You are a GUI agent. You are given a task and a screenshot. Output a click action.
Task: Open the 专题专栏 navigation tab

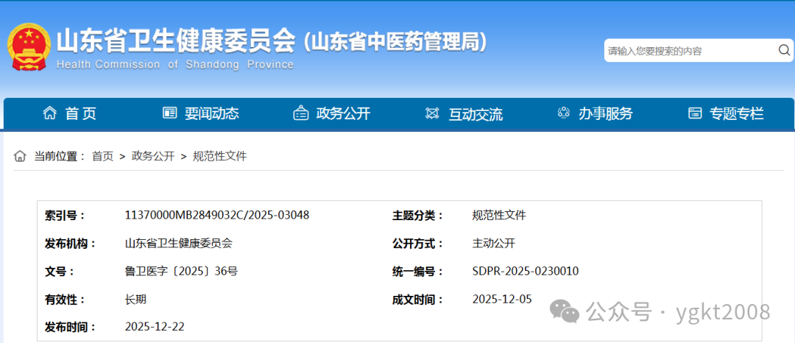[737, 113]
